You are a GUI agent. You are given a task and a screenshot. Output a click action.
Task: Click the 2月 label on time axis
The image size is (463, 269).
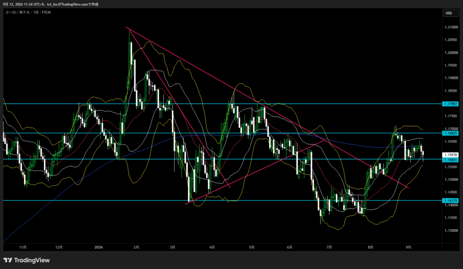[x=136, y=247]
